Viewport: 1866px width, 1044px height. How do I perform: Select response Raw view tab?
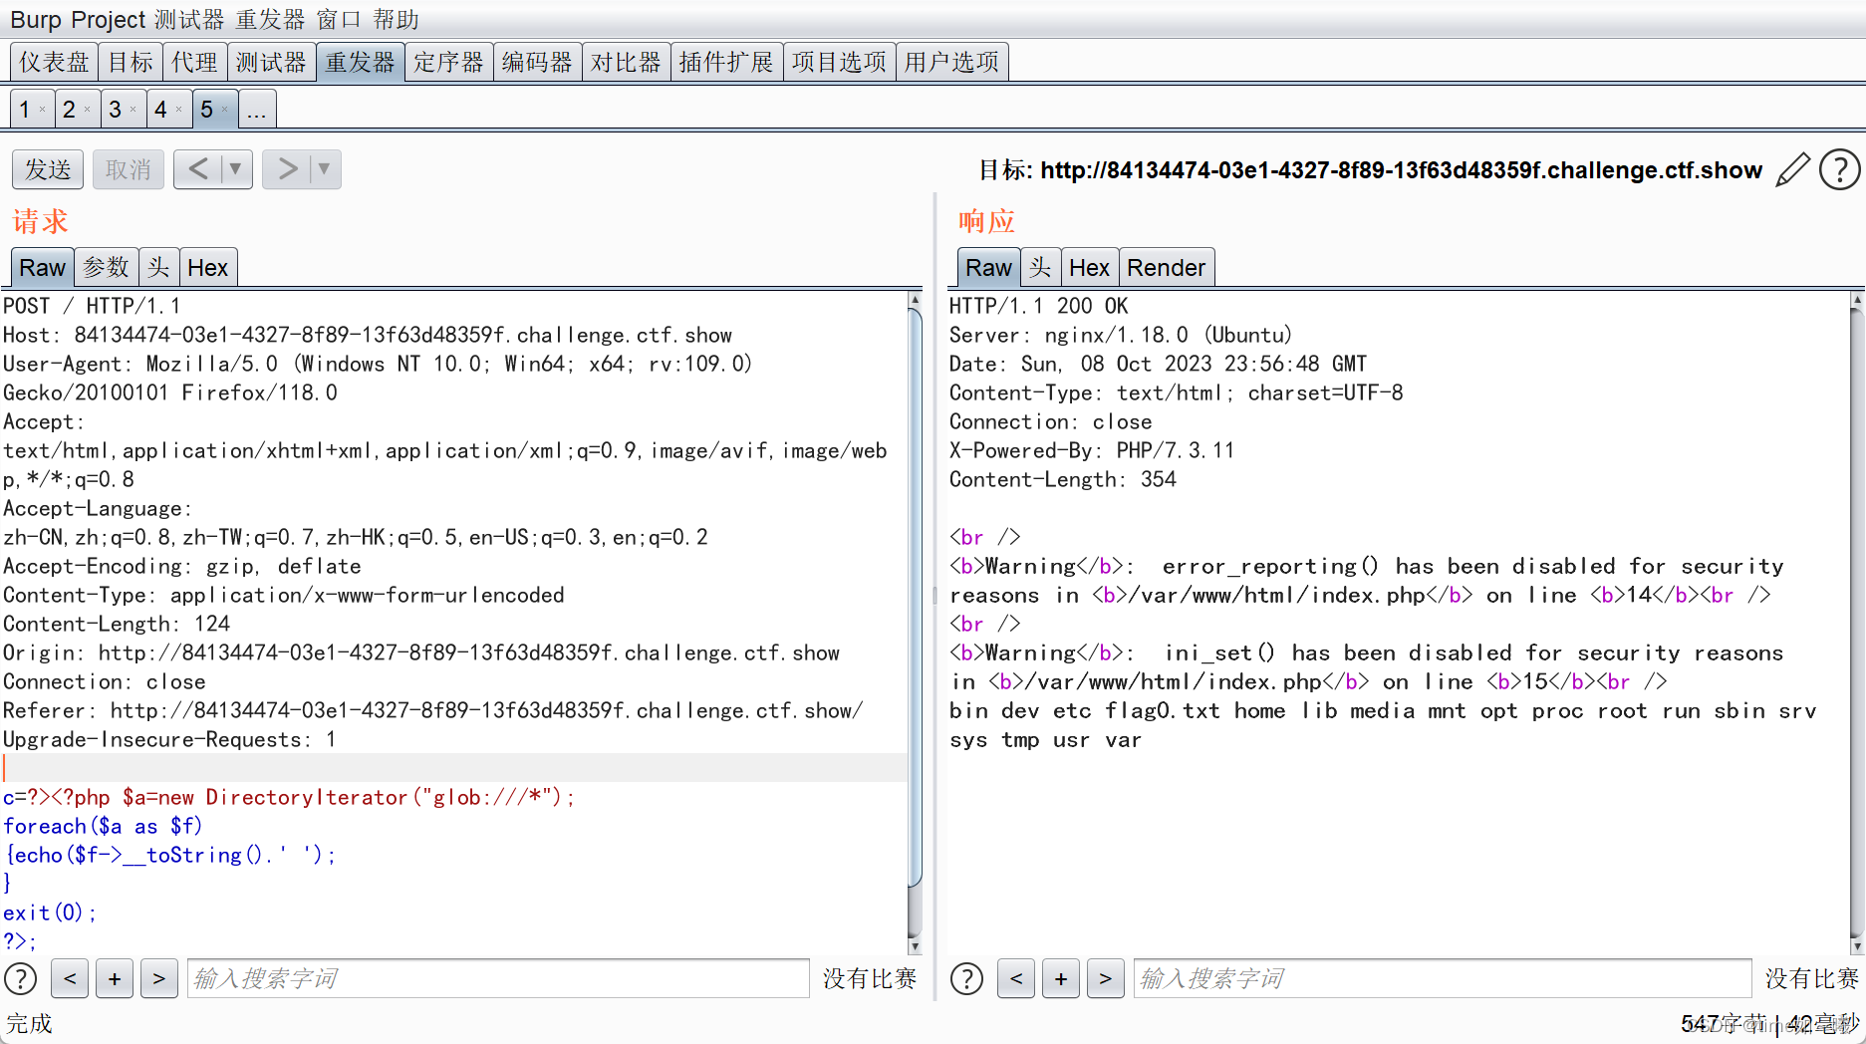tap(988, 267)
